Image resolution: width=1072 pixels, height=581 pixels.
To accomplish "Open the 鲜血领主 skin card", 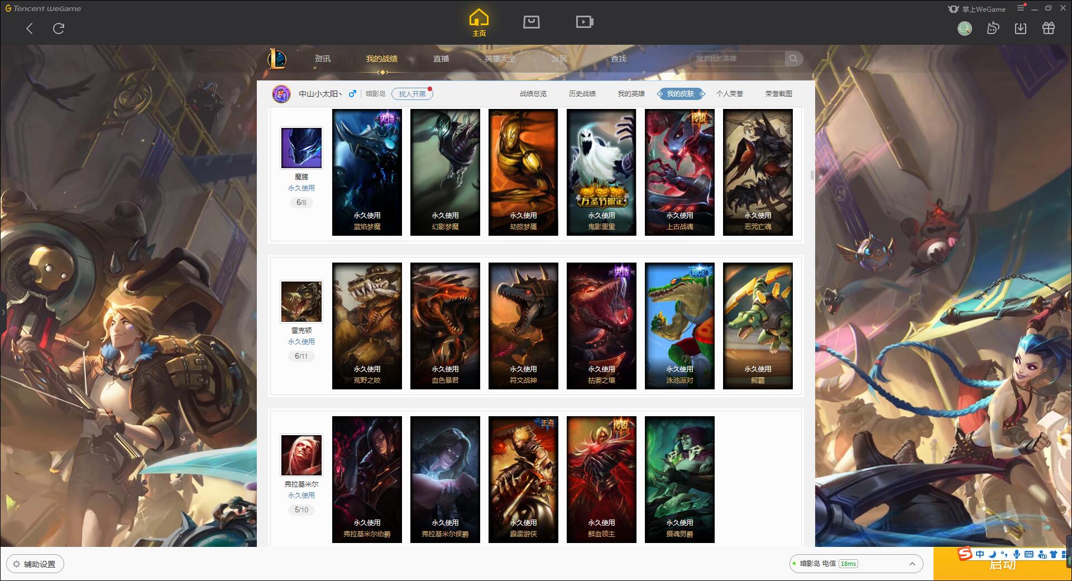I will 601,479.
